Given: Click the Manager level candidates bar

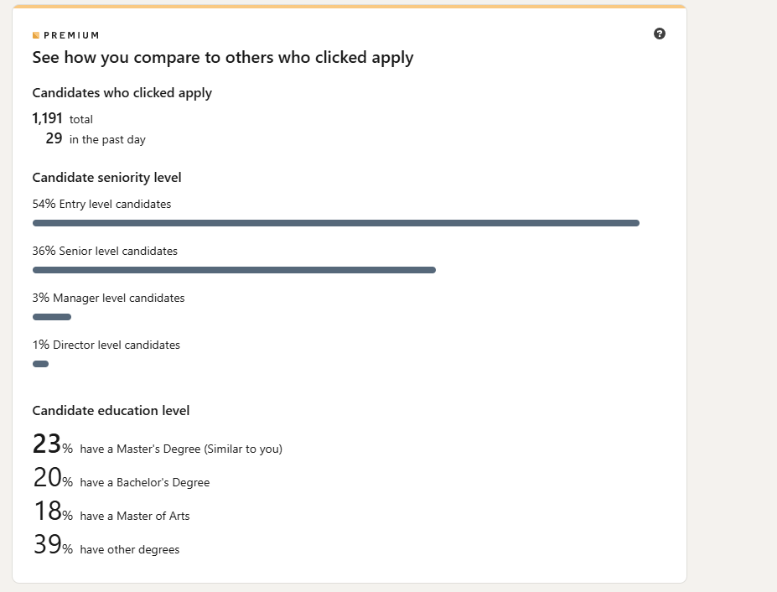Looking at the screenshot, I should point(52,317).
